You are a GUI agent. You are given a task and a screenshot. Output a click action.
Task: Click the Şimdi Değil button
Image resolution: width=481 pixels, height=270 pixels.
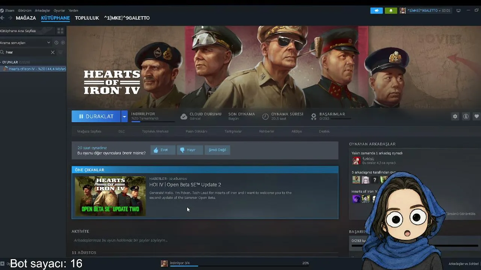(217, 150)
